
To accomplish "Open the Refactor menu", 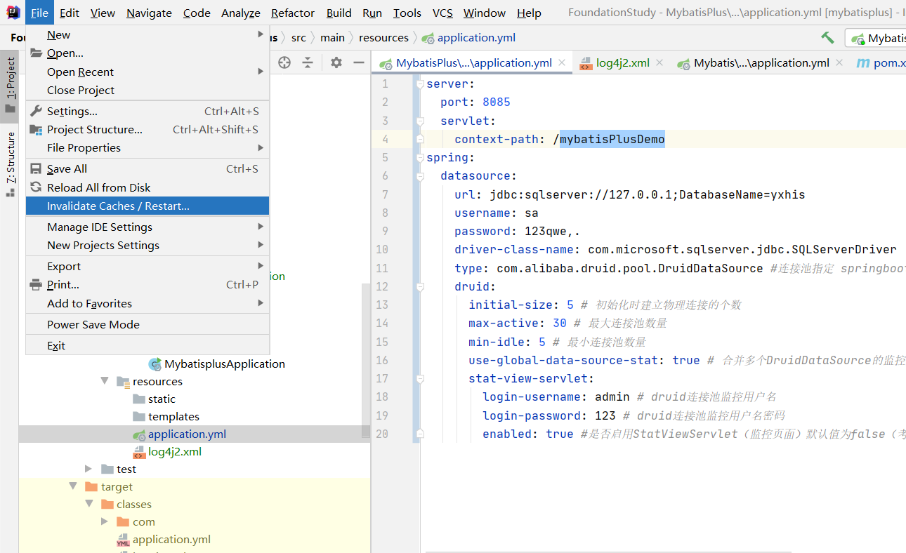I will click(x=293, y=13).
